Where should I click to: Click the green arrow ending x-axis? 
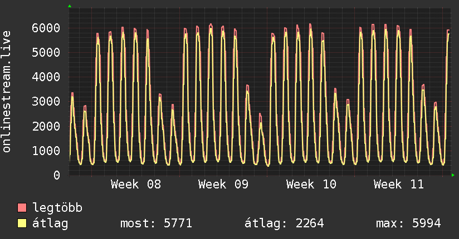[453, 175]
